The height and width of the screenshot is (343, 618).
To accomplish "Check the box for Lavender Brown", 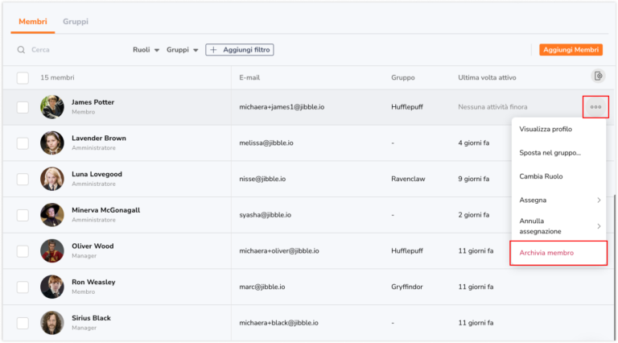I will pos(23,143).
